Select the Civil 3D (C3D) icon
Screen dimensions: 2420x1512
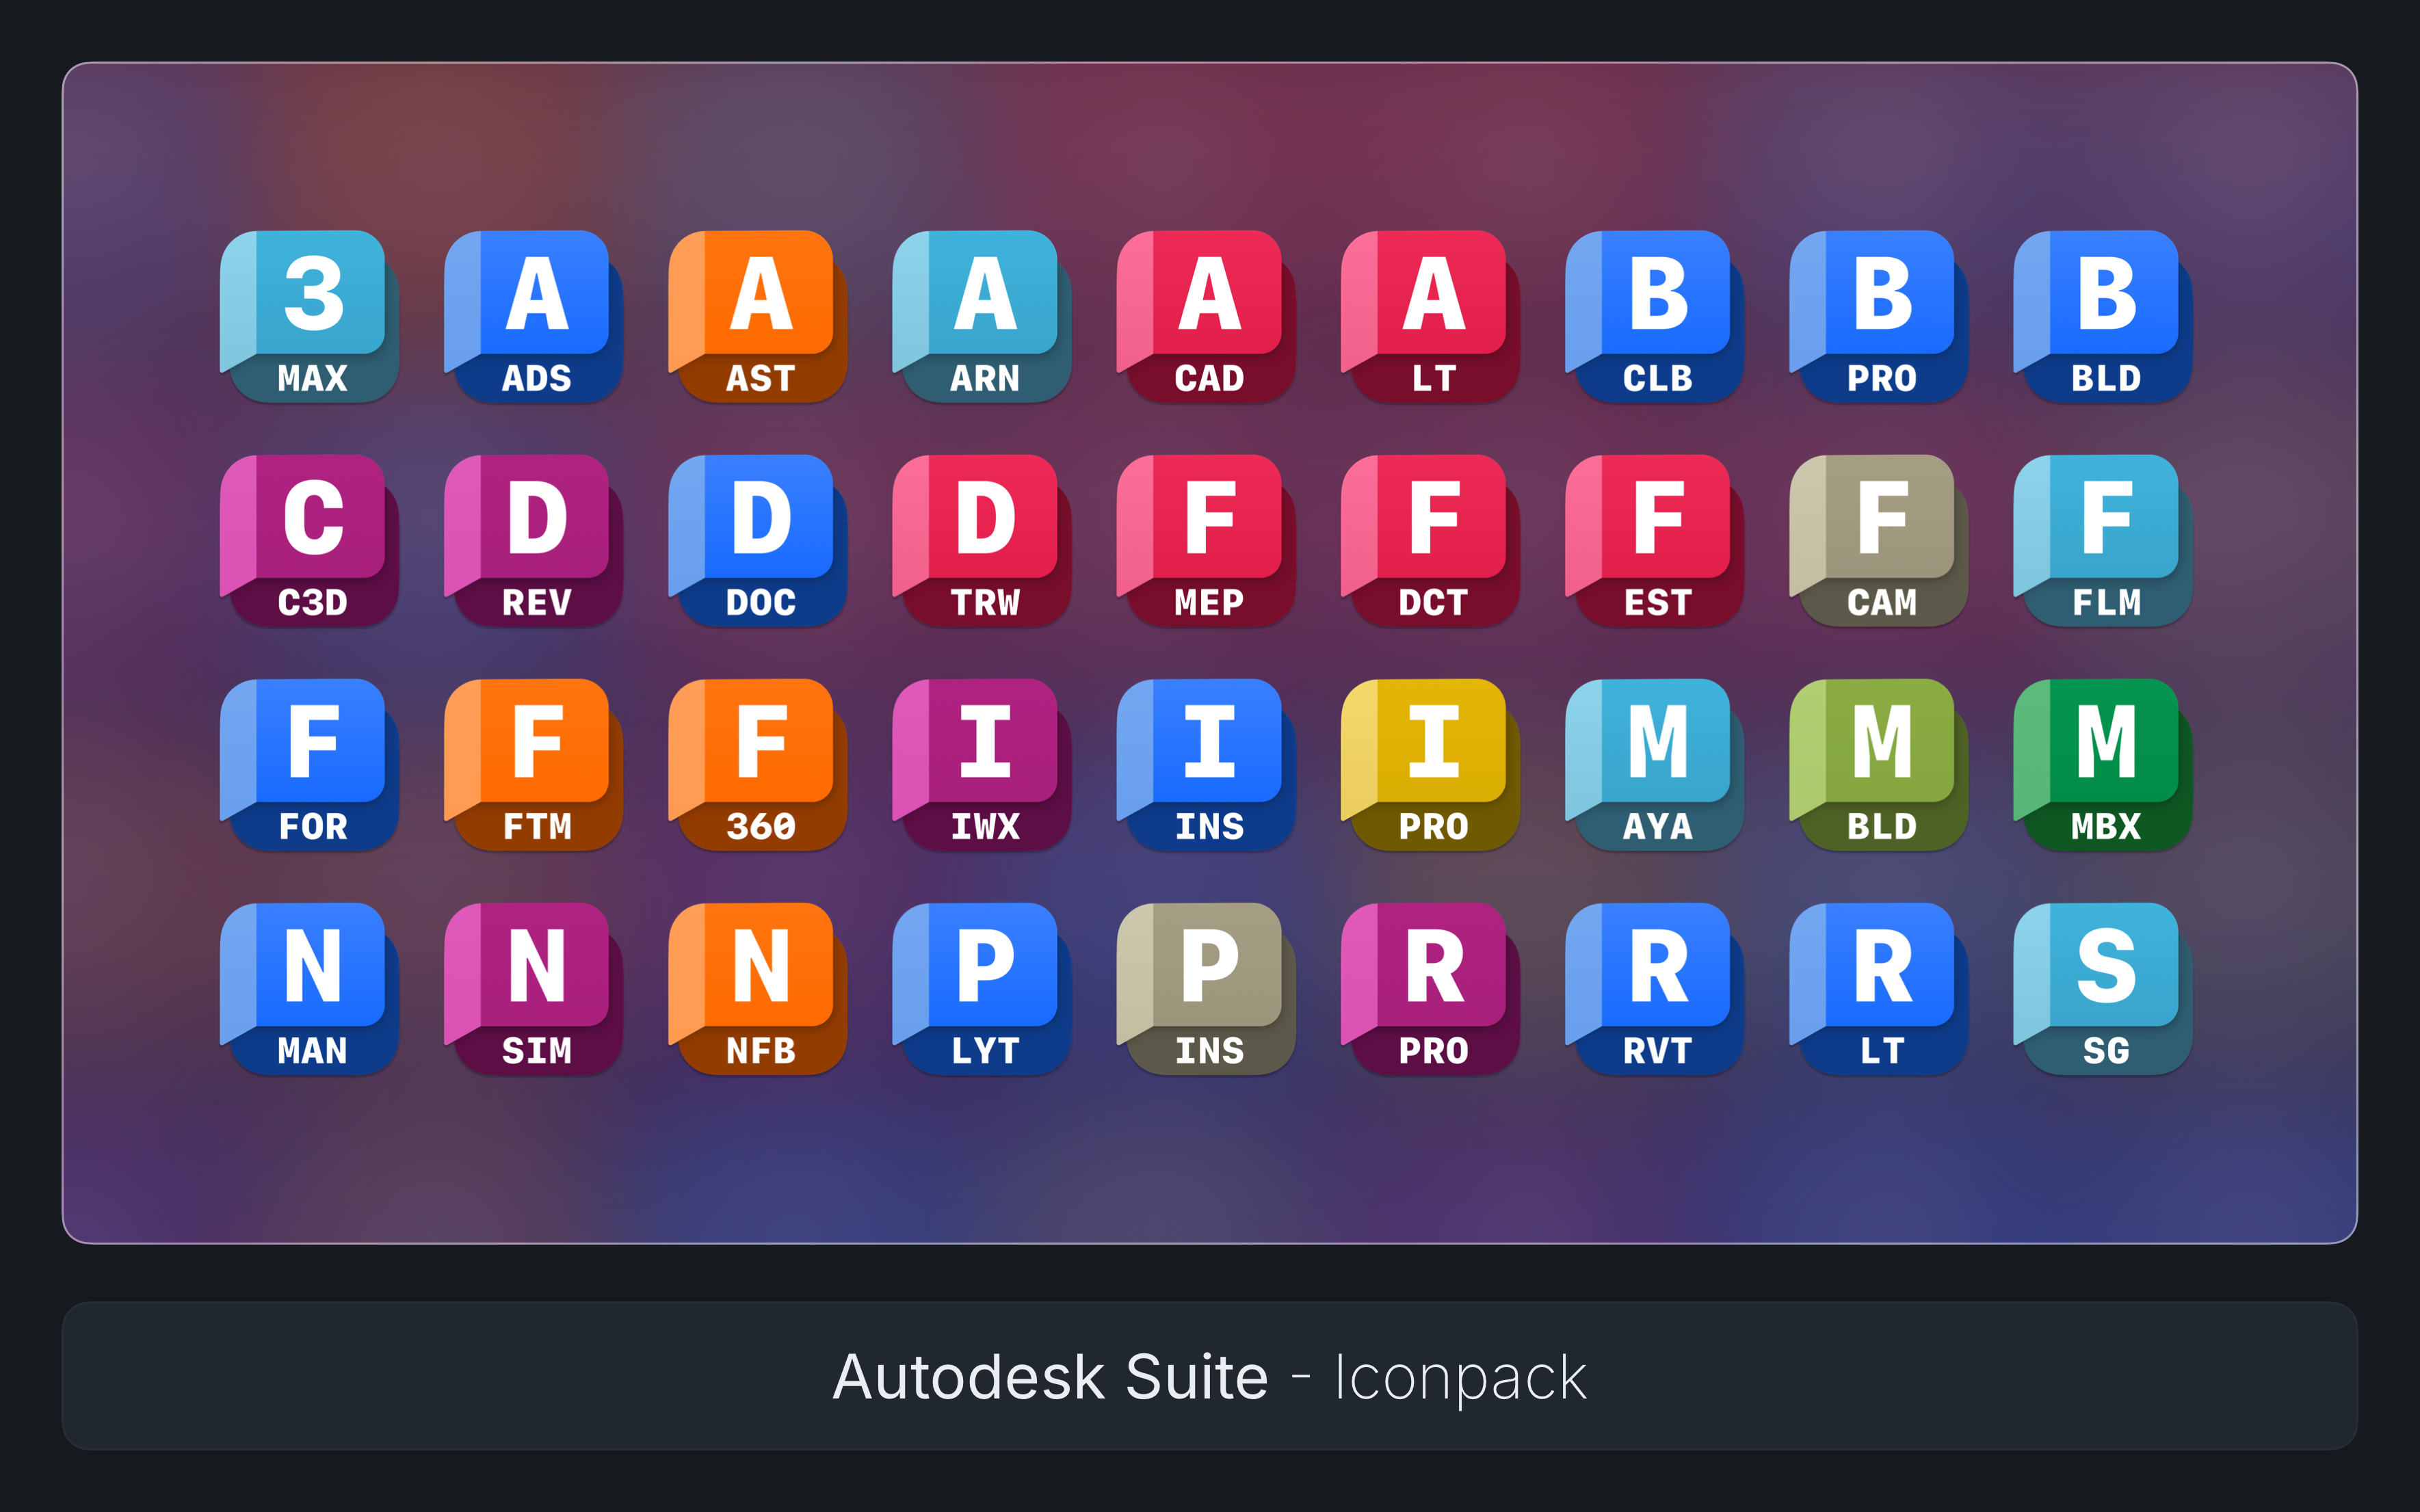[309, 540]
